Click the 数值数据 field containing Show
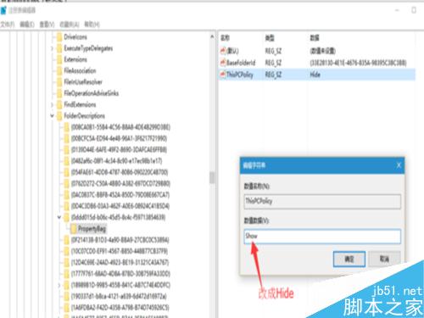This screenshot has height=318, width=424. (x=322, y=237)
